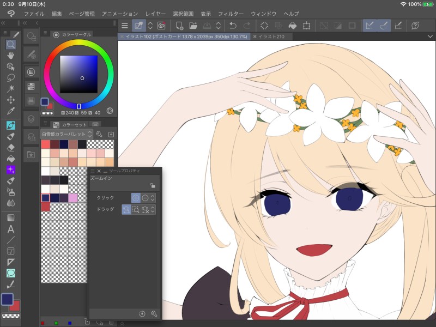Select the Object operation cube tool

coord(10,66)
